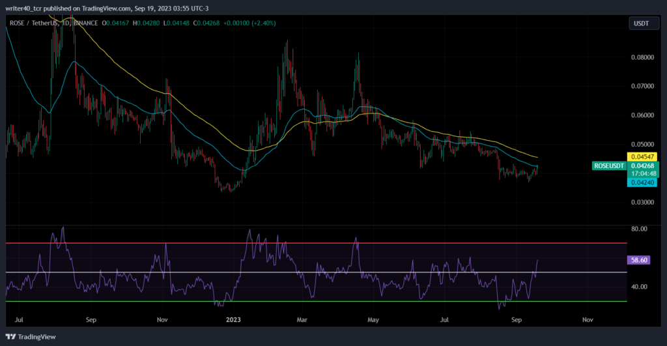Click the 0.06000 price axis label

point(642,115)
